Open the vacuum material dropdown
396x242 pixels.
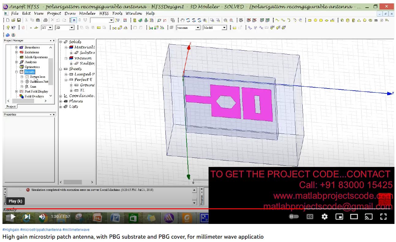[x=198, y=28]
